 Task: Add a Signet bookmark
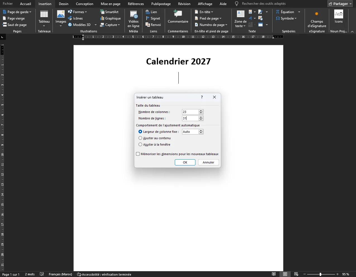153,18
